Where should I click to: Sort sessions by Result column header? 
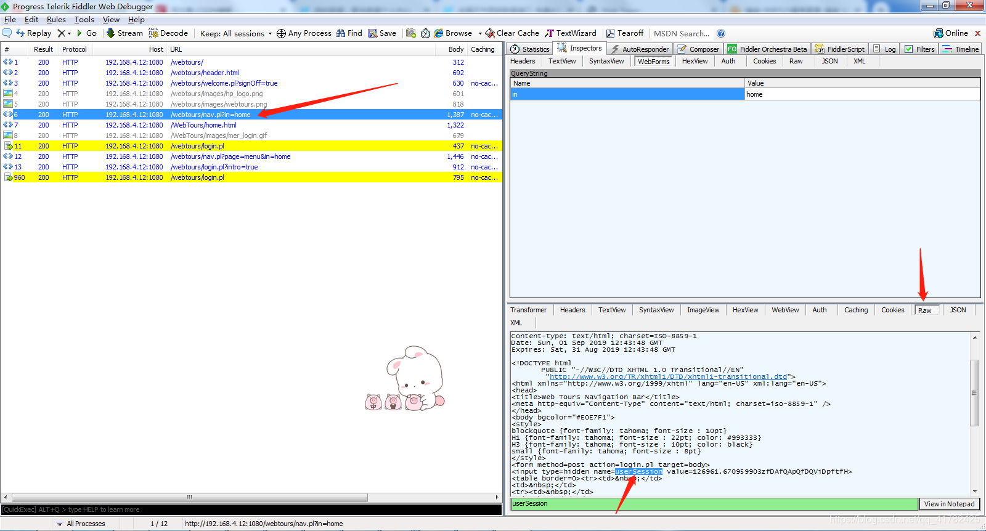(x=43, y=49)
